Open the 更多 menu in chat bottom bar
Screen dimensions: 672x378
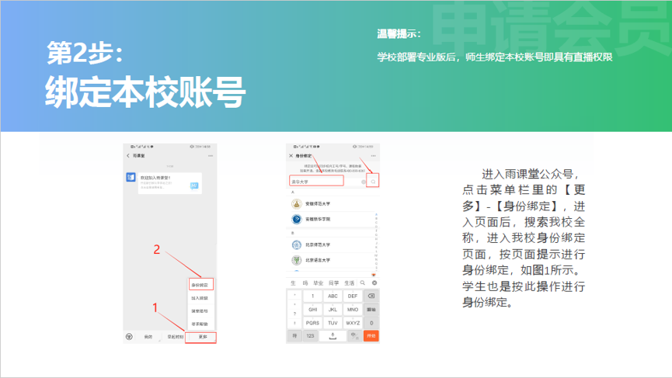click(201, 338)
